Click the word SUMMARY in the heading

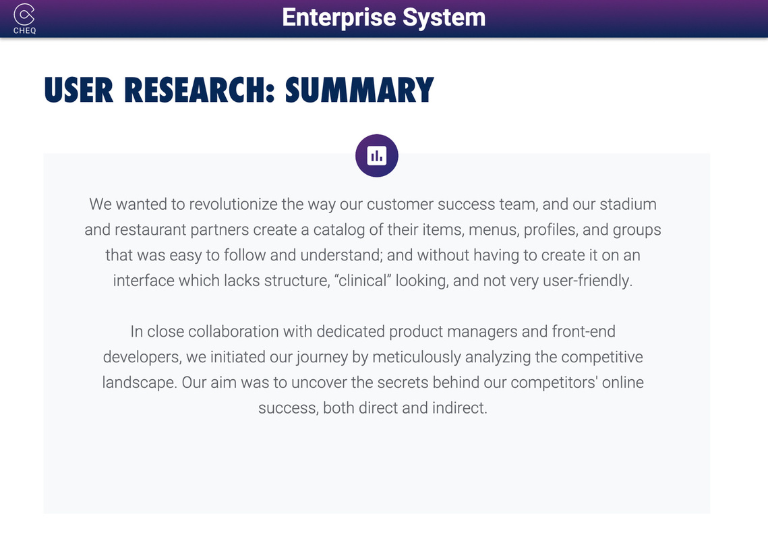(x=359, y=90)
